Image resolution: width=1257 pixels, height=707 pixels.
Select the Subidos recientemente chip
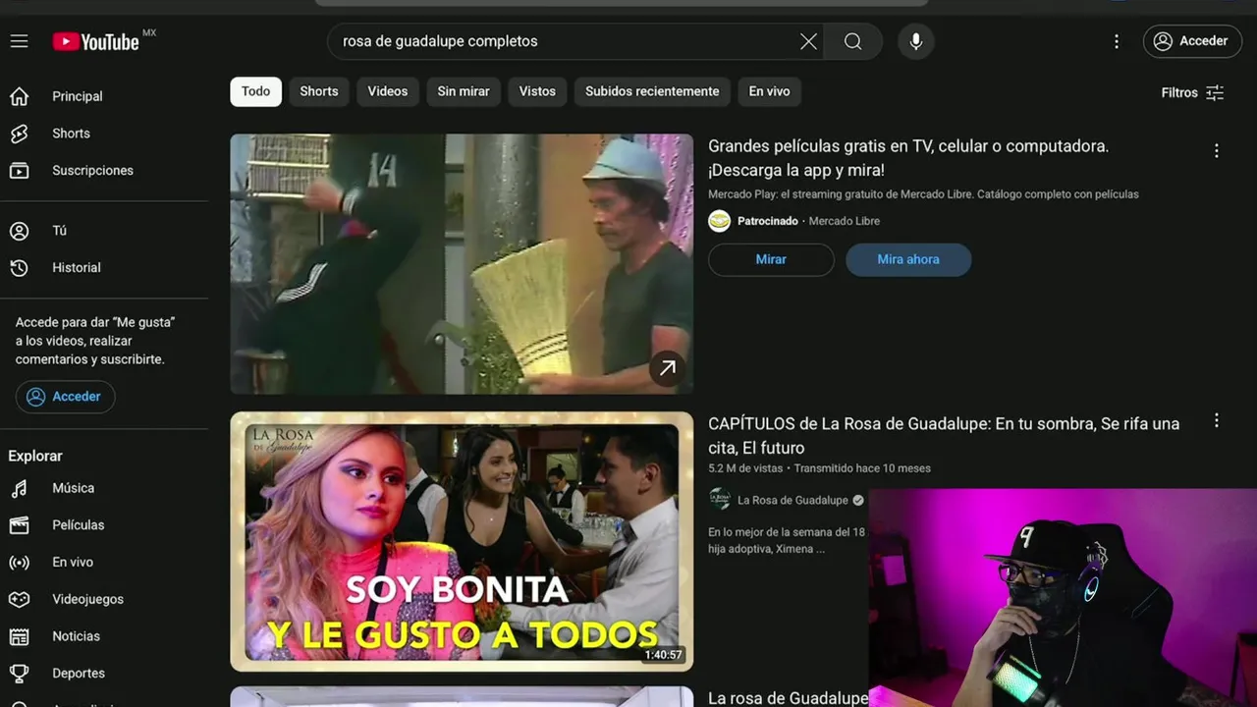tap(652, 91)
